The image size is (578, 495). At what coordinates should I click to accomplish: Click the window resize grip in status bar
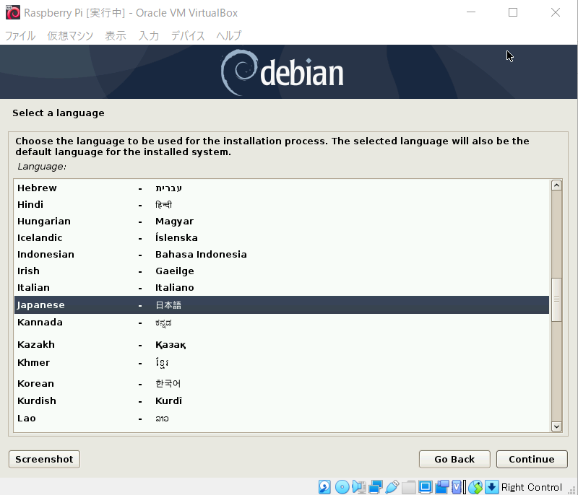571,490
